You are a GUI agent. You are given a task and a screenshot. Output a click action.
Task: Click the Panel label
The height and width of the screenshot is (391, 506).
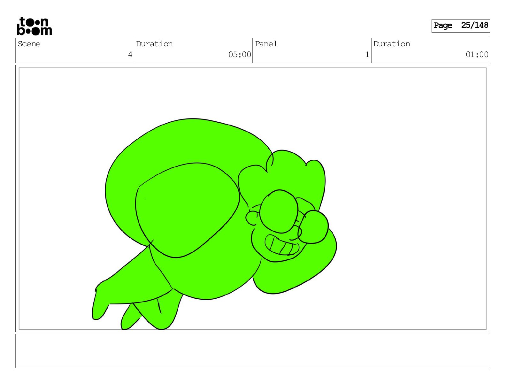coord(266,44)
